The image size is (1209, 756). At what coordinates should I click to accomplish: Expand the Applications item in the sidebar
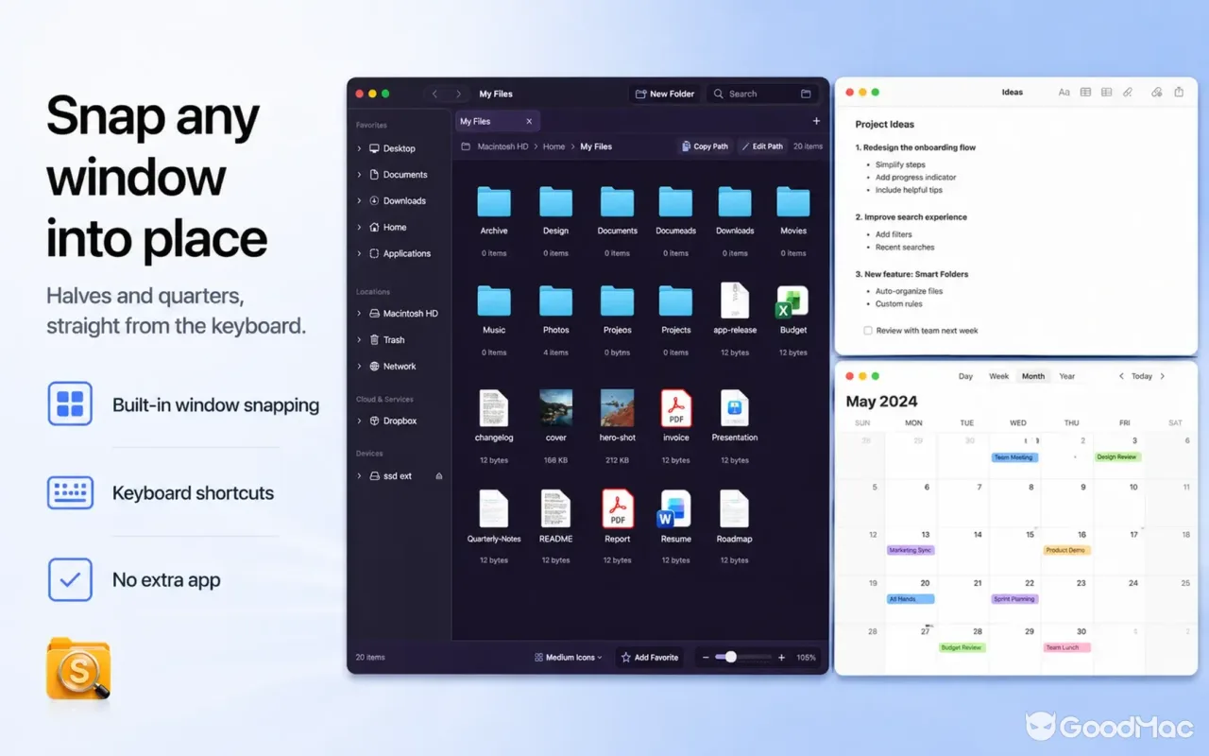click(360, 253)
